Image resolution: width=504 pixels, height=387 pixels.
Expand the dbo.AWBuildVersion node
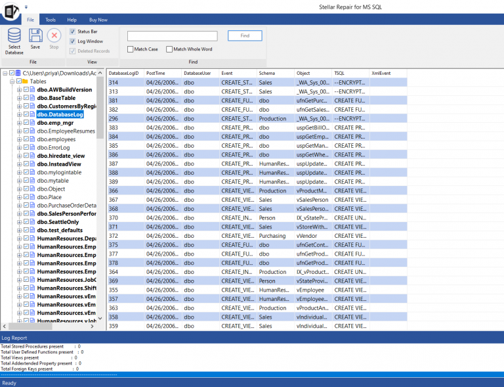[x=19, y=90]
